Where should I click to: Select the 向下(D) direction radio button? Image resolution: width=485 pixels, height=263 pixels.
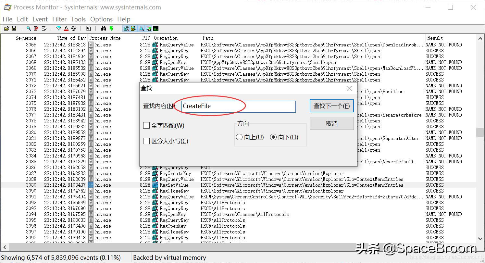[273, 137]
